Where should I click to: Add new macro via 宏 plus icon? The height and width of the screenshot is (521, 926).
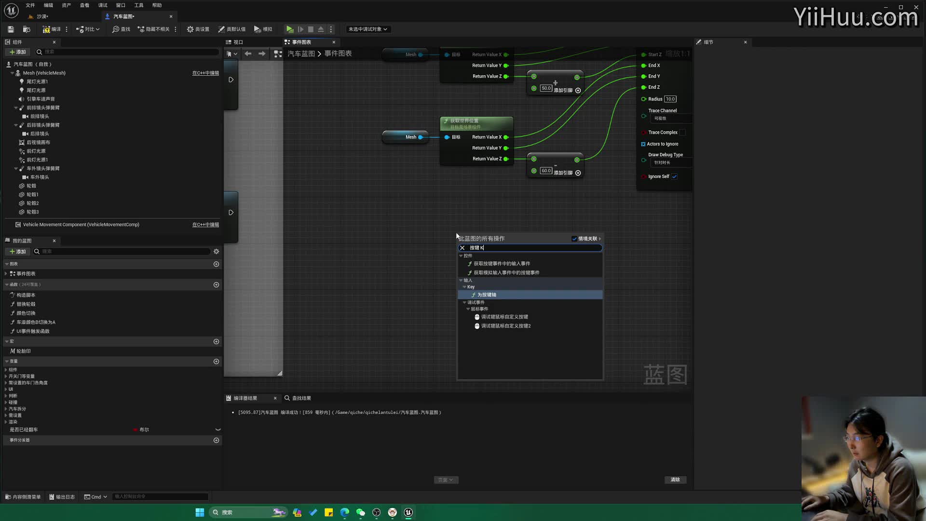216,342
